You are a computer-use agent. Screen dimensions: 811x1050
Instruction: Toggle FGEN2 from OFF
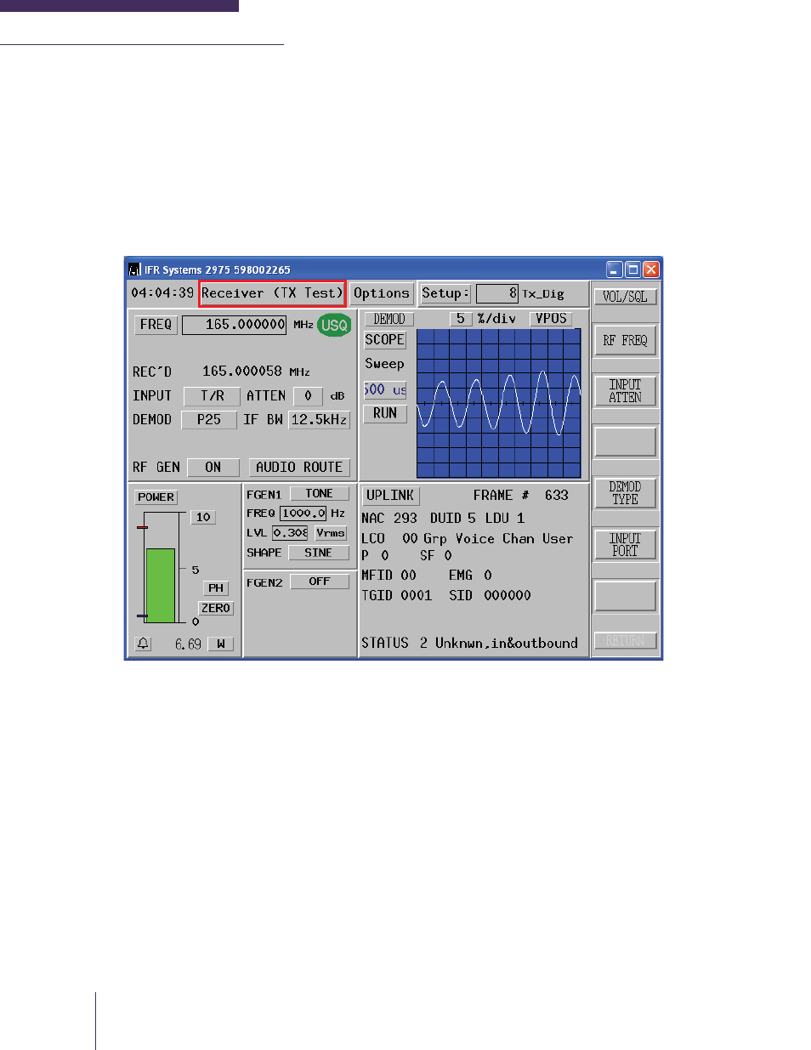click(320, 581)
